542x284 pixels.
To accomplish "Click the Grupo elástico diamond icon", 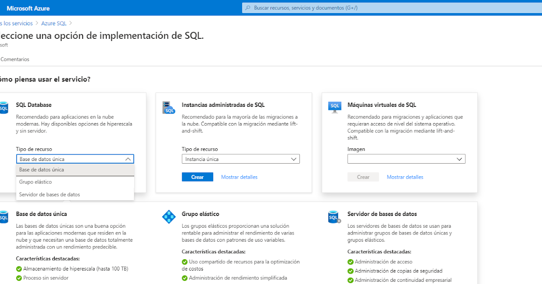I will point(169,216).
